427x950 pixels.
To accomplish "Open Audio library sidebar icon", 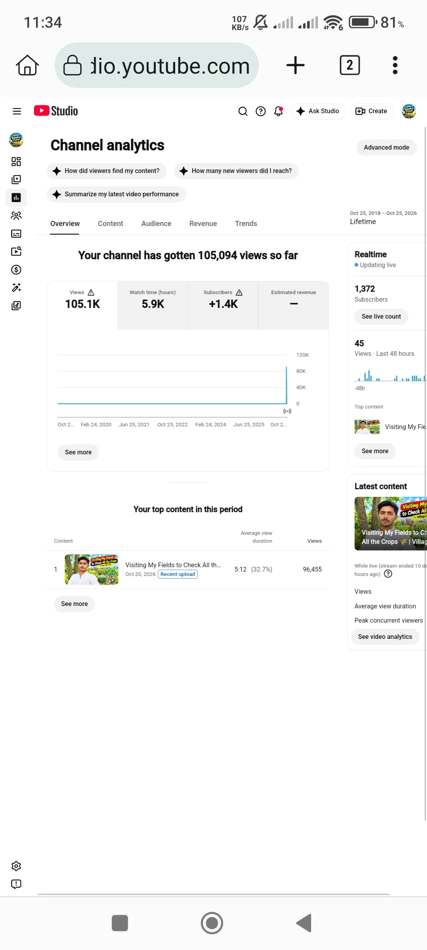I will [16, 306].
